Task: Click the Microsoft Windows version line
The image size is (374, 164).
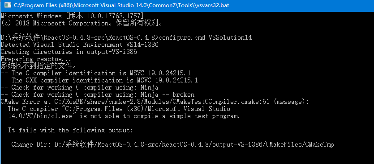Action: point(72,16)
